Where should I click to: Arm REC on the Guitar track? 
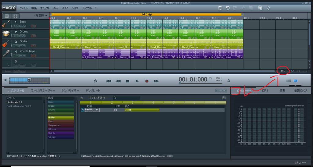click(33, 46)
